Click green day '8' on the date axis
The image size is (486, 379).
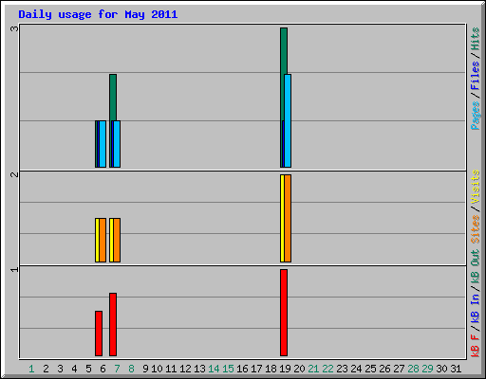click(131, 369)
